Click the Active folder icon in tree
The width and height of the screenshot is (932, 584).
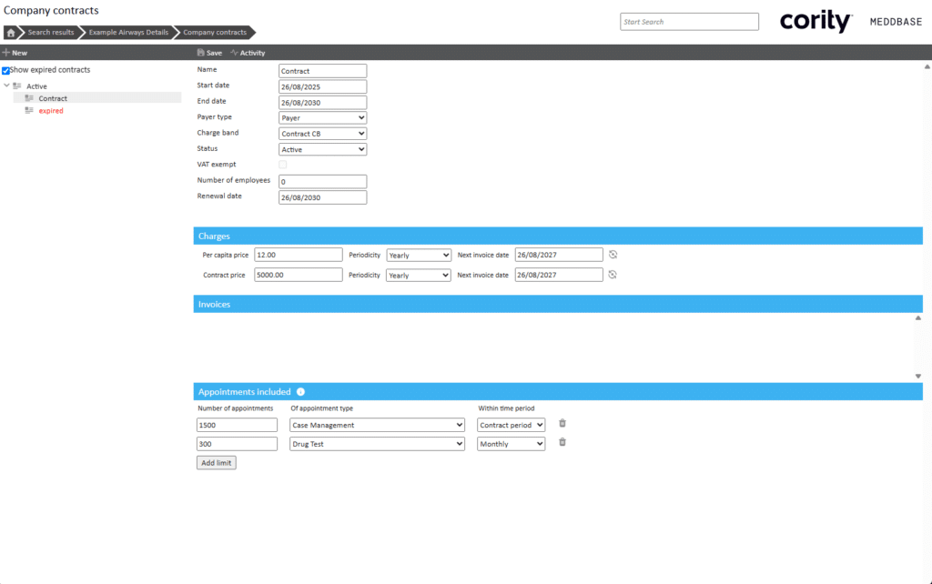17,86
